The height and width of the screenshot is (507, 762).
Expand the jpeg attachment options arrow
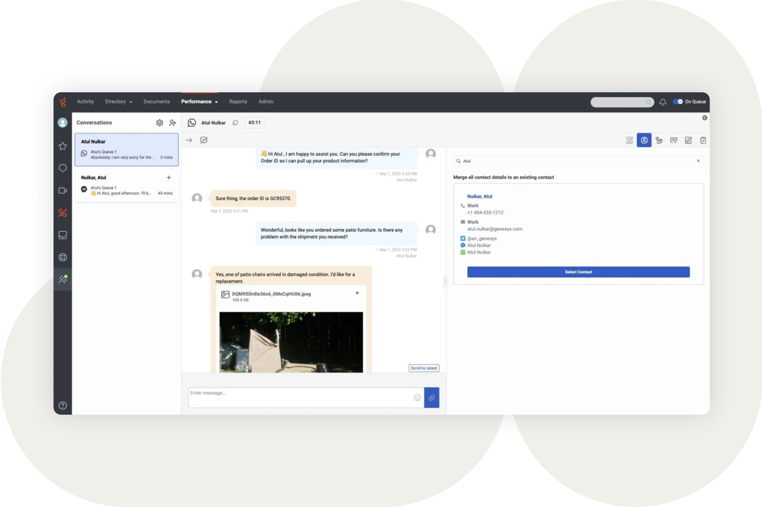tap(357, 293)
